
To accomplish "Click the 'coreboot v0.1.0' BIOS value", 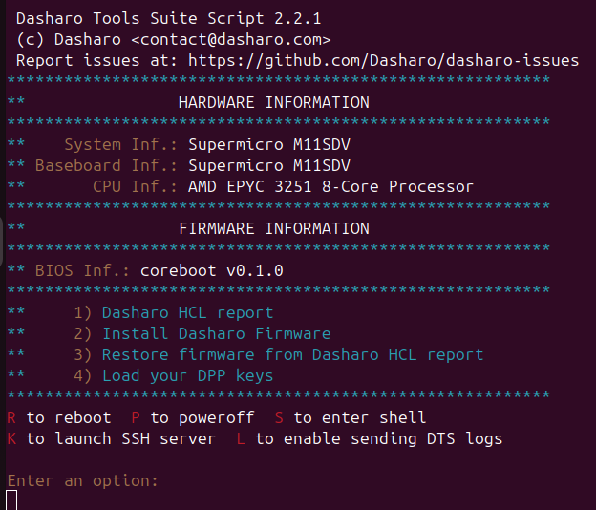I will (x=212, y=271).
